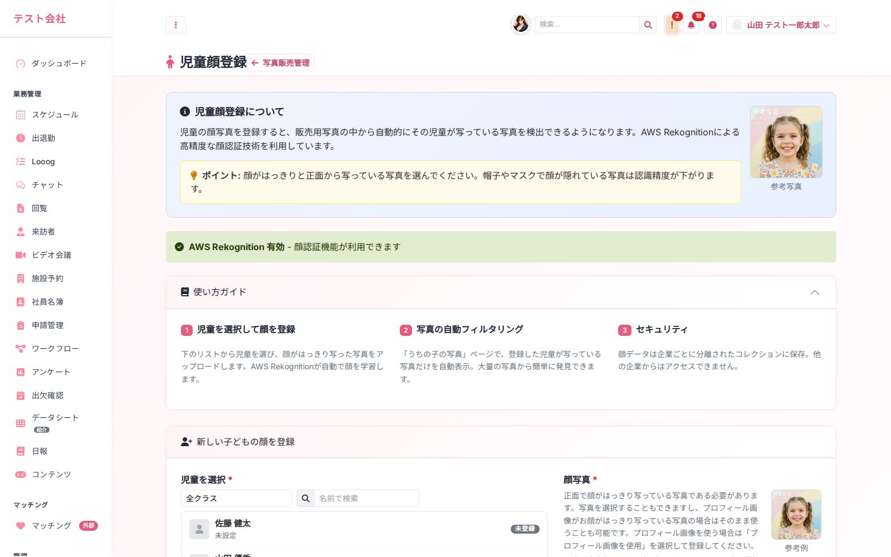Viewport: 891px width, 557px height.
Task: Click the header 検索 search field
Action: [587, 25]
